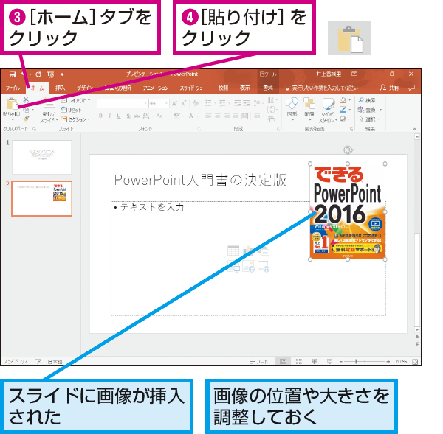
Task: Insert a new slide with 新しいスライド icon
Action: click(x=49, y=110)
